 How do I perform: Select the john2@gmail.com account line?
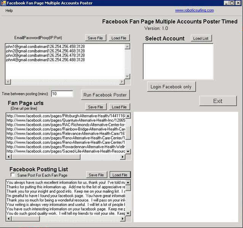click(x=45, y=51)
